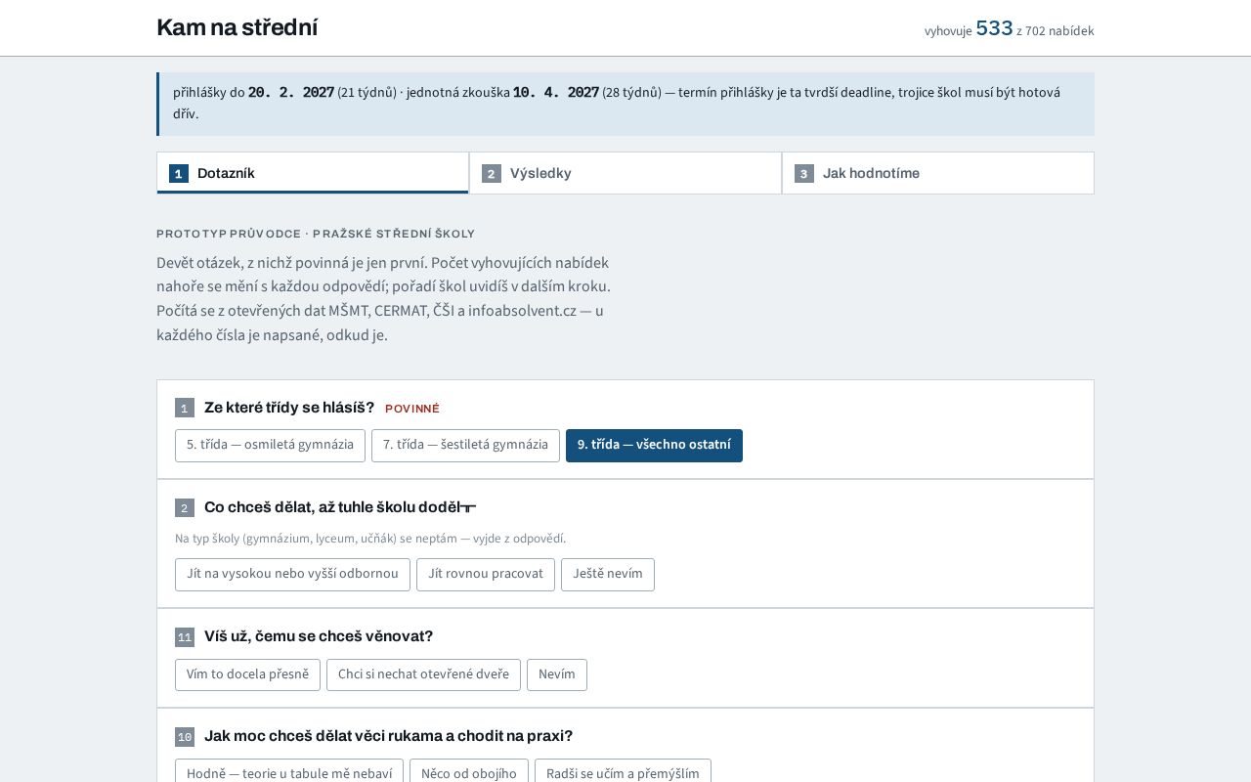This screenshot has width=1251, height=782.
Task: Select Radši se učím a přemýšlím
Action: point(623,771)
